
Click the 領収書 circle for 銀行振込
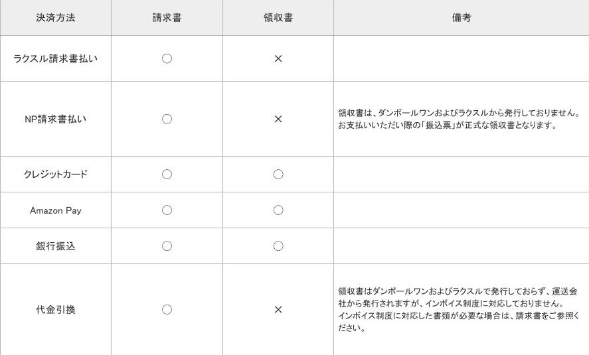pos(278,246)
